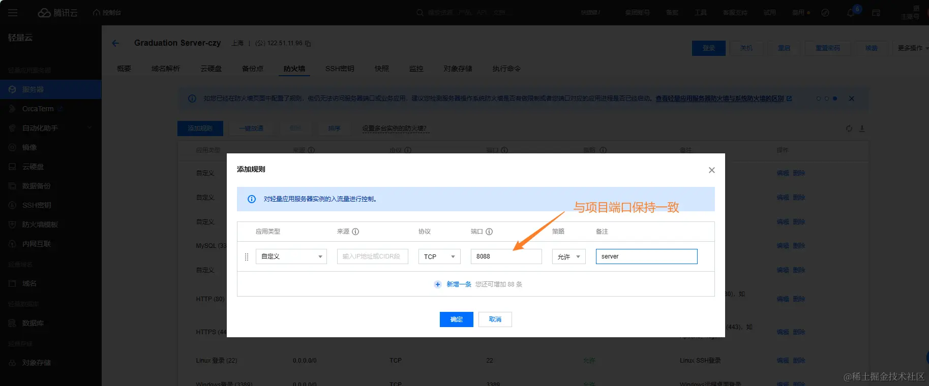The image size is (929, 386).
Task: Open the 允许 policy dropdown
Action: pos(569,256)
